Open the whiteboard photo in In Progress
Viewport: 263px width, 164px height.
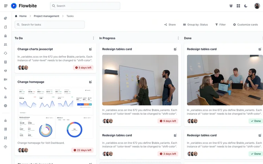[x=140, y=80]
